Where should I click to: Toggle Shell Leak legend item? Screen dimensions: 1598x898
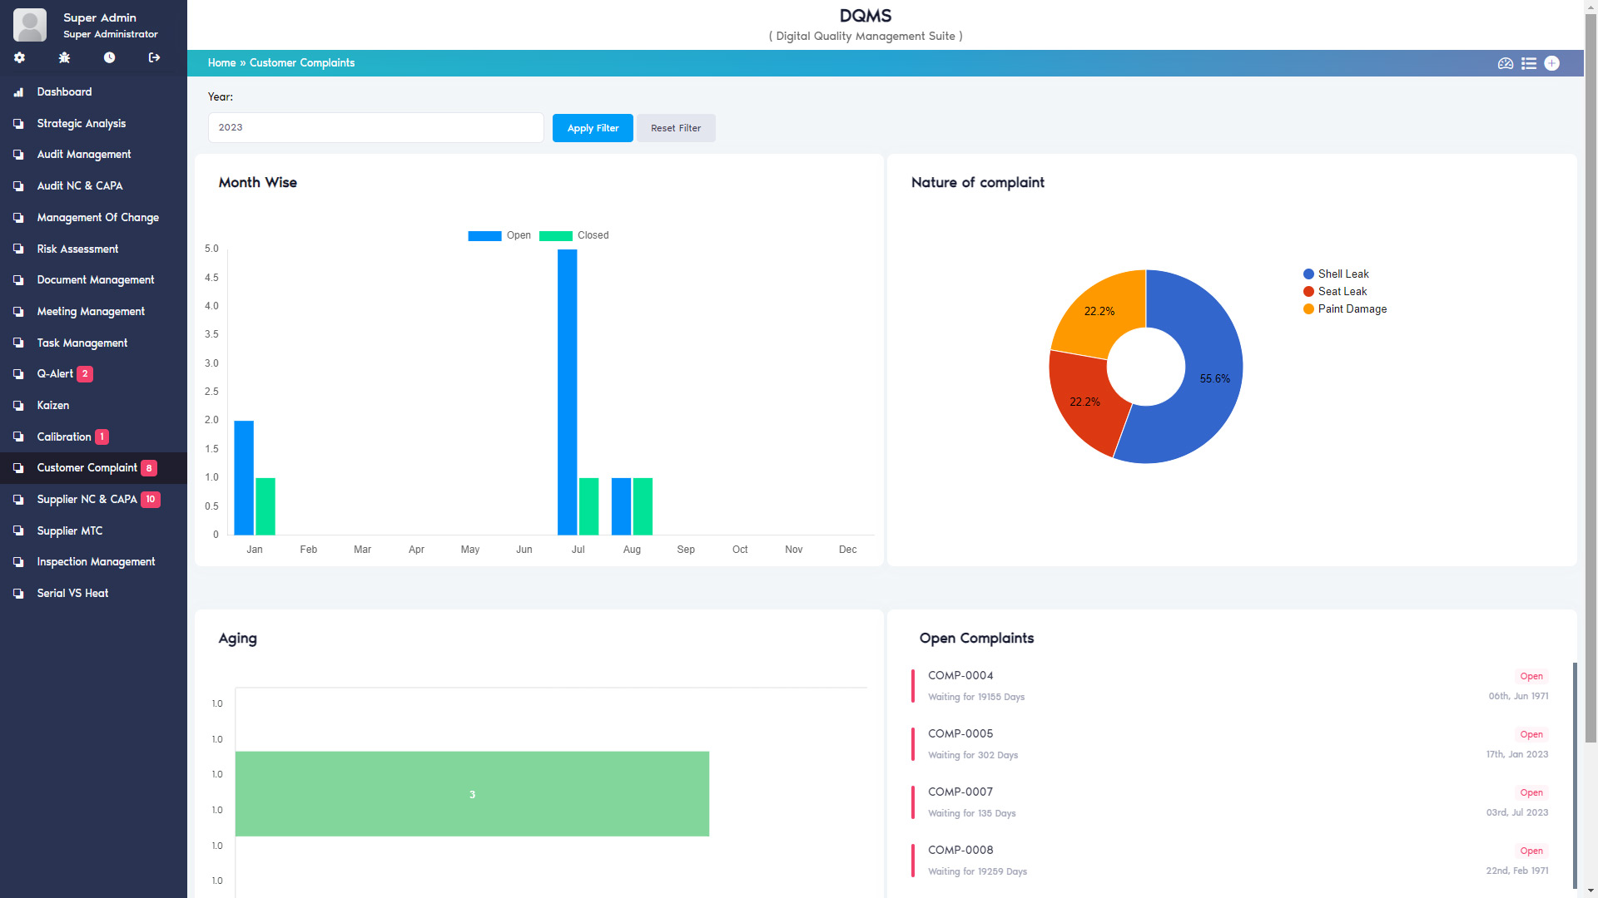1336,274
